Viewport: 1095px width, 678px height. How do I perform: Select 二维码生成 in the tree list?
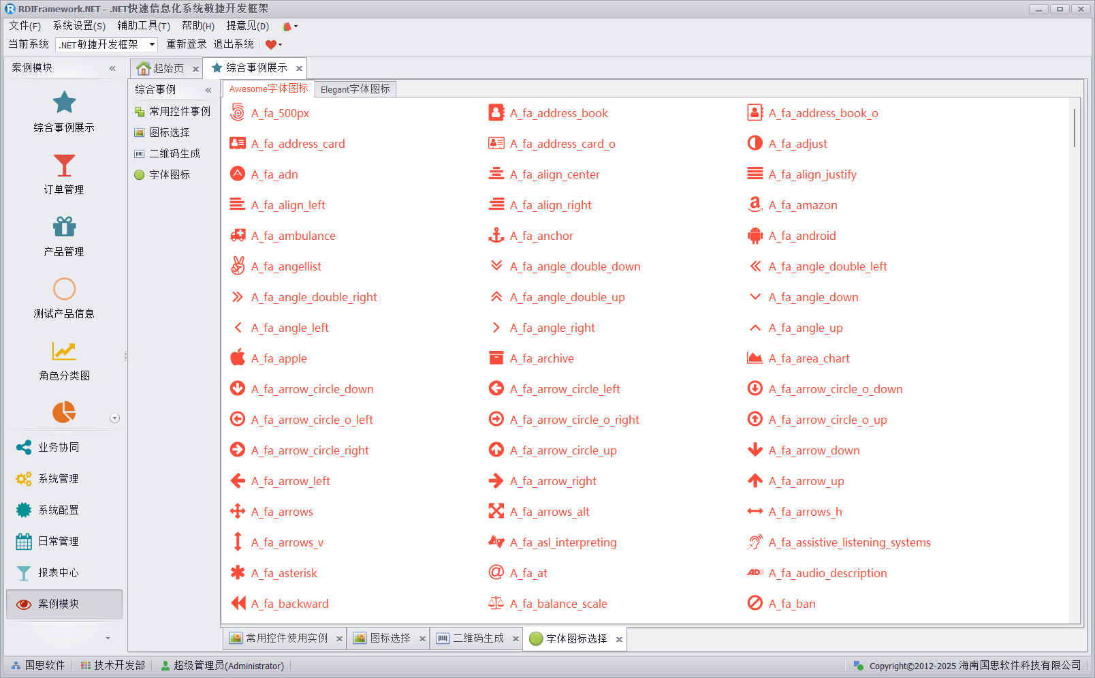click(174, 153)
